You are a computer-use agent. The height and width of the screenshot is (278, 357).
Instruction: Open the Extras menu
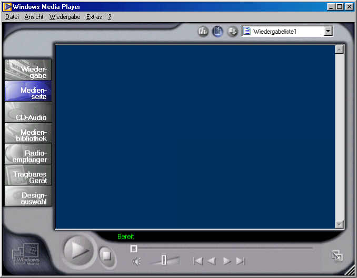click(x=94, y=17)
